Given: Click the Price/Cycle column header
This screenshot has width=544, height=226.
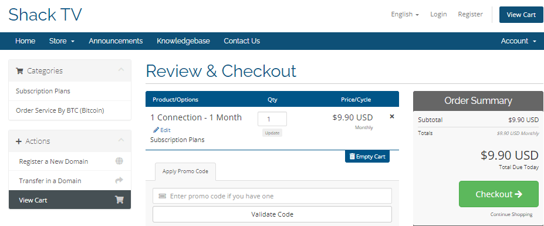Looking at the screenshot, I should pos(356,100).
